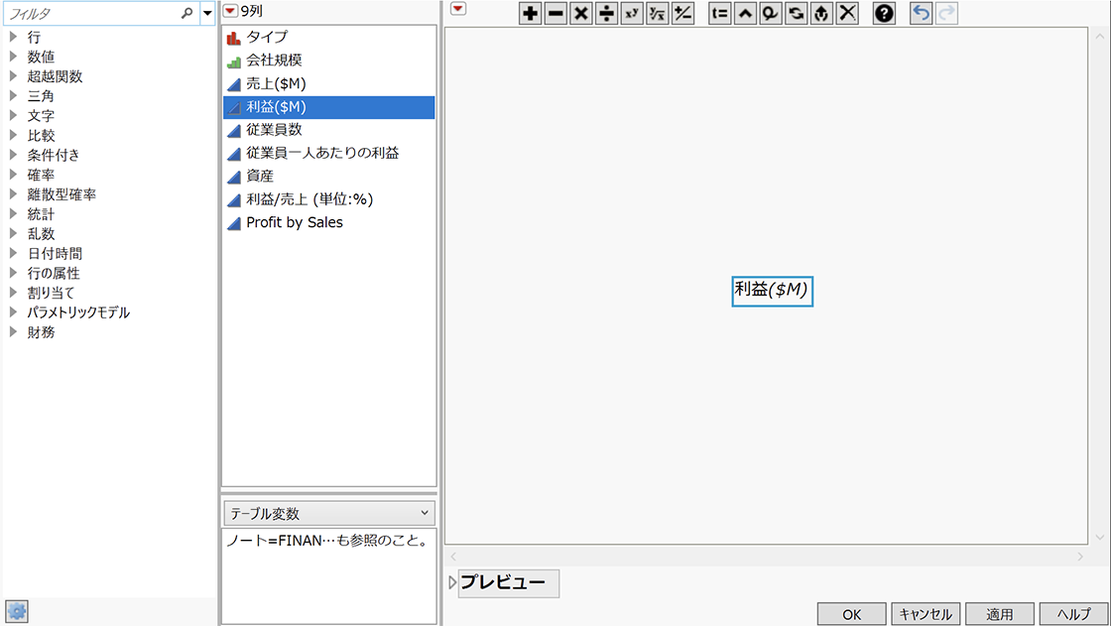Open the filter options dropdown arrow
1111x626 pixels.
[x=207, y=13]
